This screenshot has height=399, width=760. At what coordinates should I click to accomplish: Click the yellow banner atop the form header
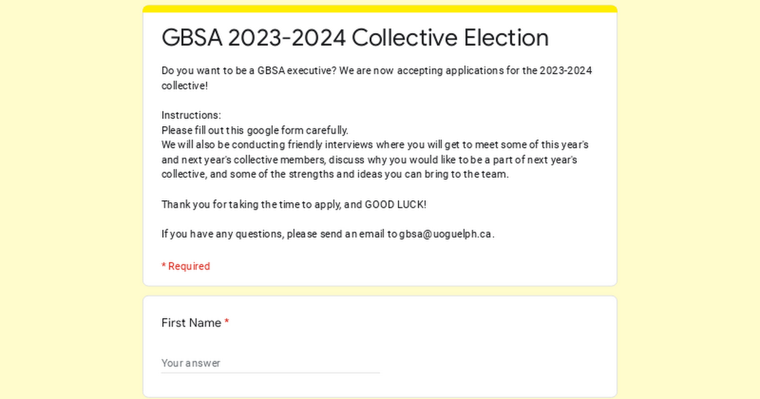380,9
